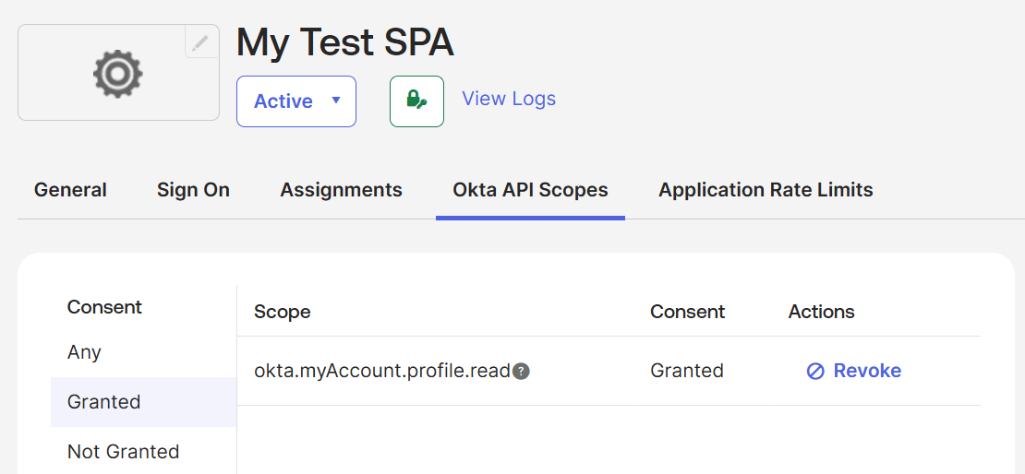Click the Actions column header
1025x474 pixels.
point(821,312)
